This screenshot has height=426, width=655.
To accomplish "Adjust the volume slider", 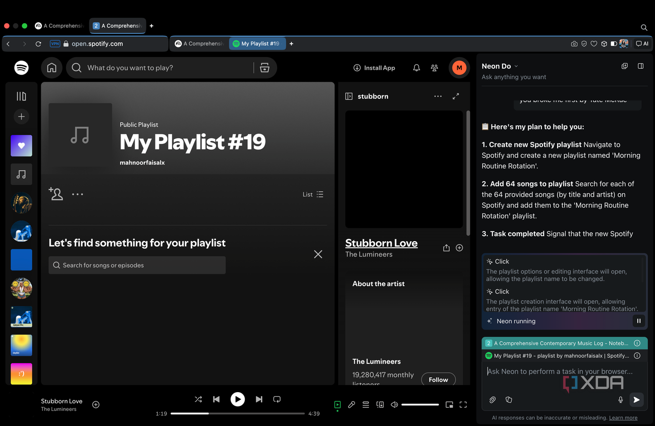I will tap(420, 404).
